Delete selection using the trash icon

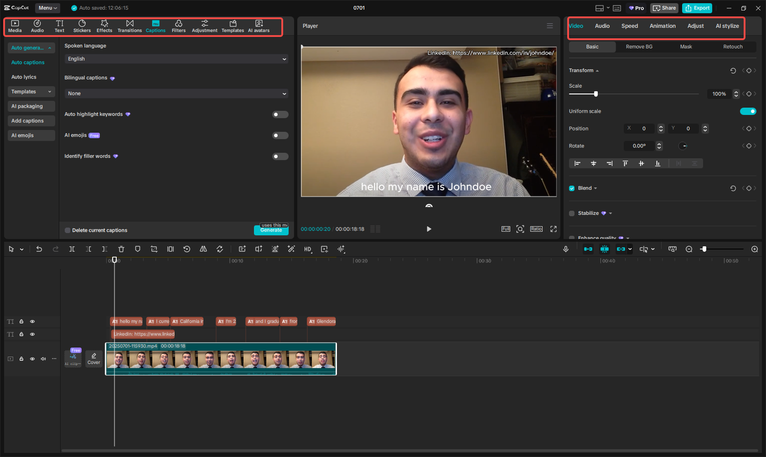(x=121, y=249)
